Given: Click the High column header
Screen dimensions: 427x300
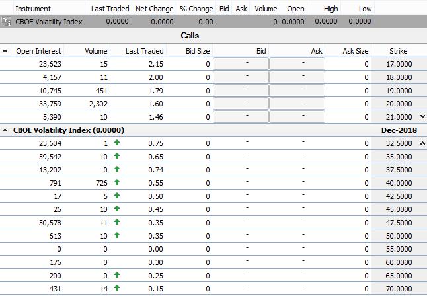Looking at the screenshot, I should pyautogui.click(x=331, y=9).
